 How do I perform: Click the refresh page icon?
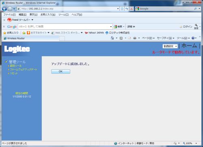click(127, 9)
